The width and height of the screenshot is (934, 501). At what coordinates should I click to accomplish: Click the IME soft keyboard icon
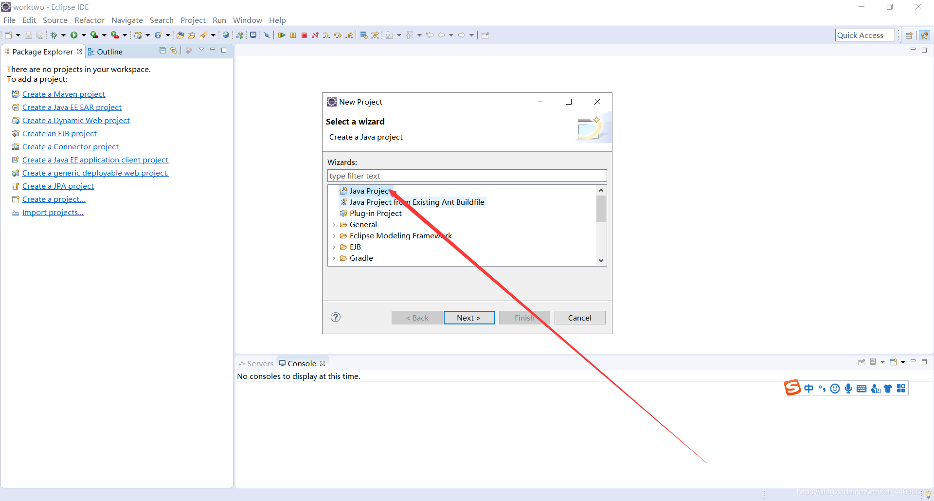(862, 388)
